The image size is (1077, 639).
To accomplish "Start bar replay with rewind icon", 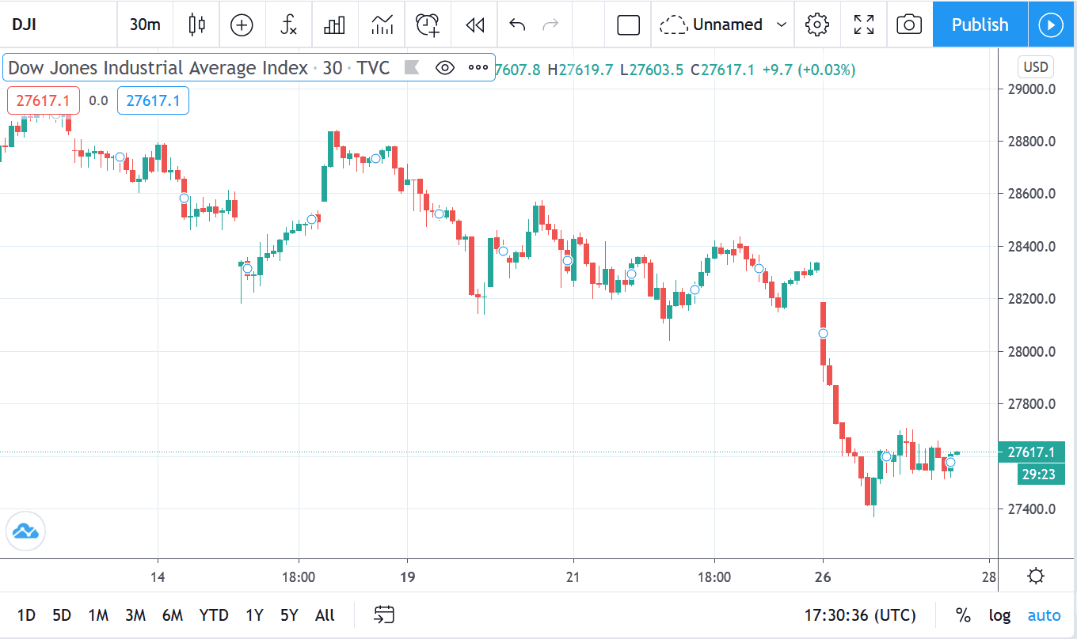I will coord(474,25).
